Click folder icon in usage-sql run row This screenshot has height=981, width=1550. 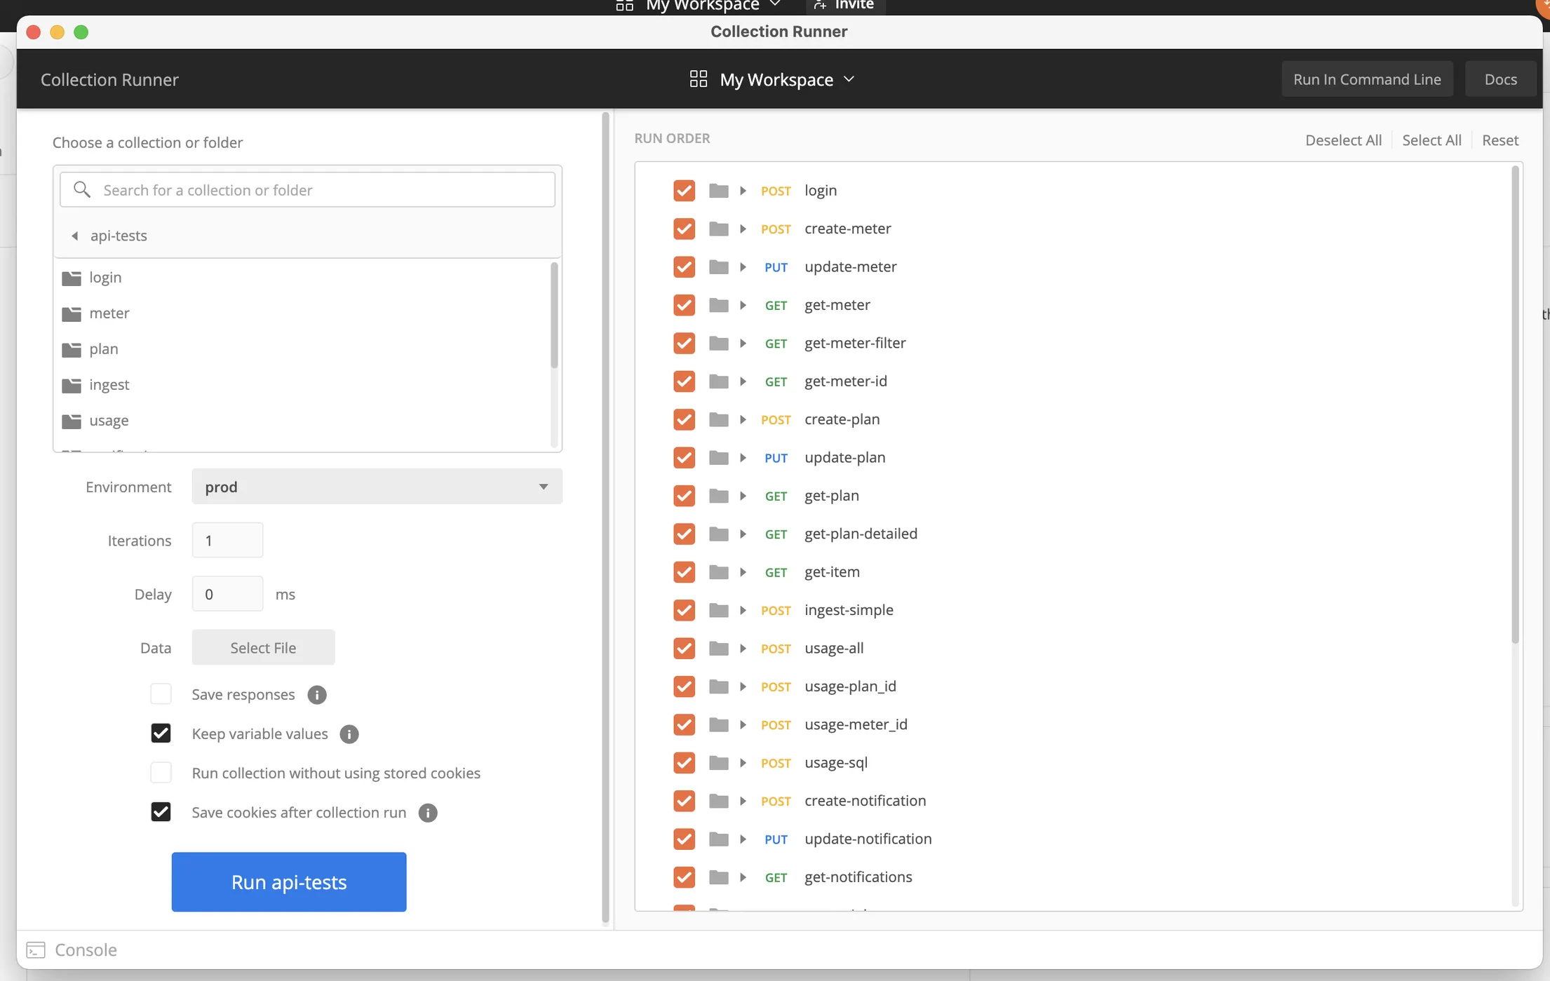tap(718, 763)
